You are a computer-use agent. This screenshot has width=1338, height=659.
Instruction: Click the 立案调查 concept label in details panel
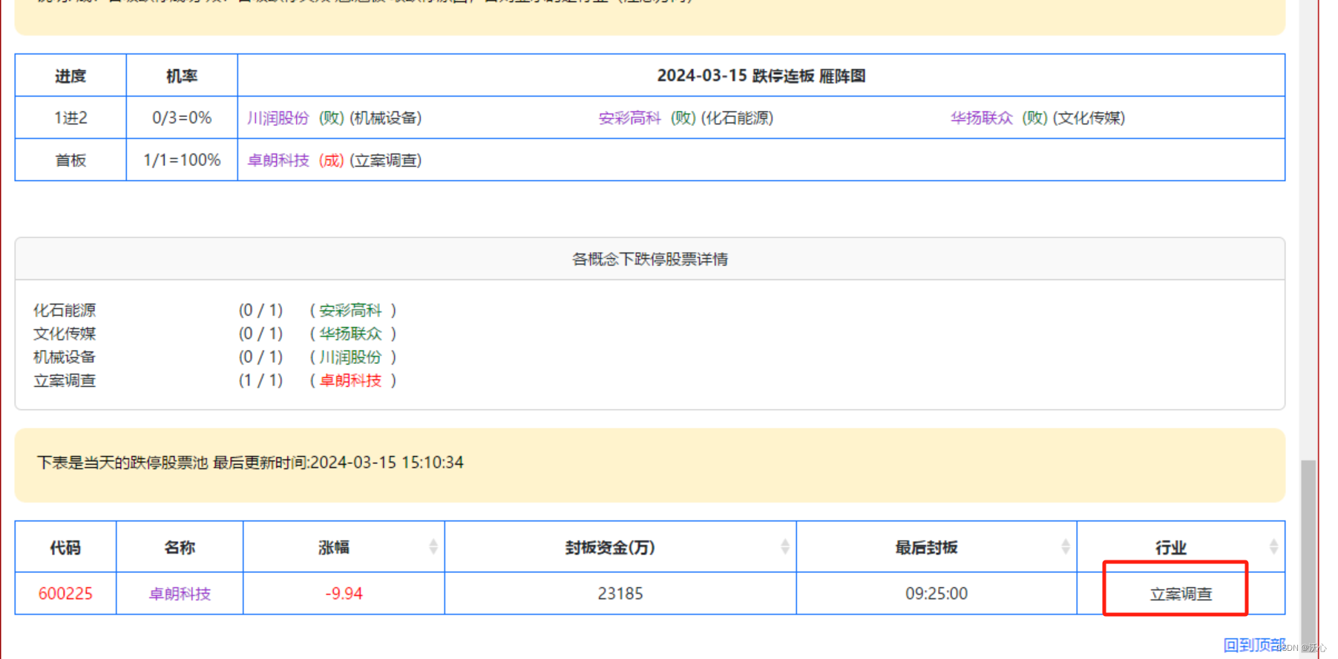point(65,380)
